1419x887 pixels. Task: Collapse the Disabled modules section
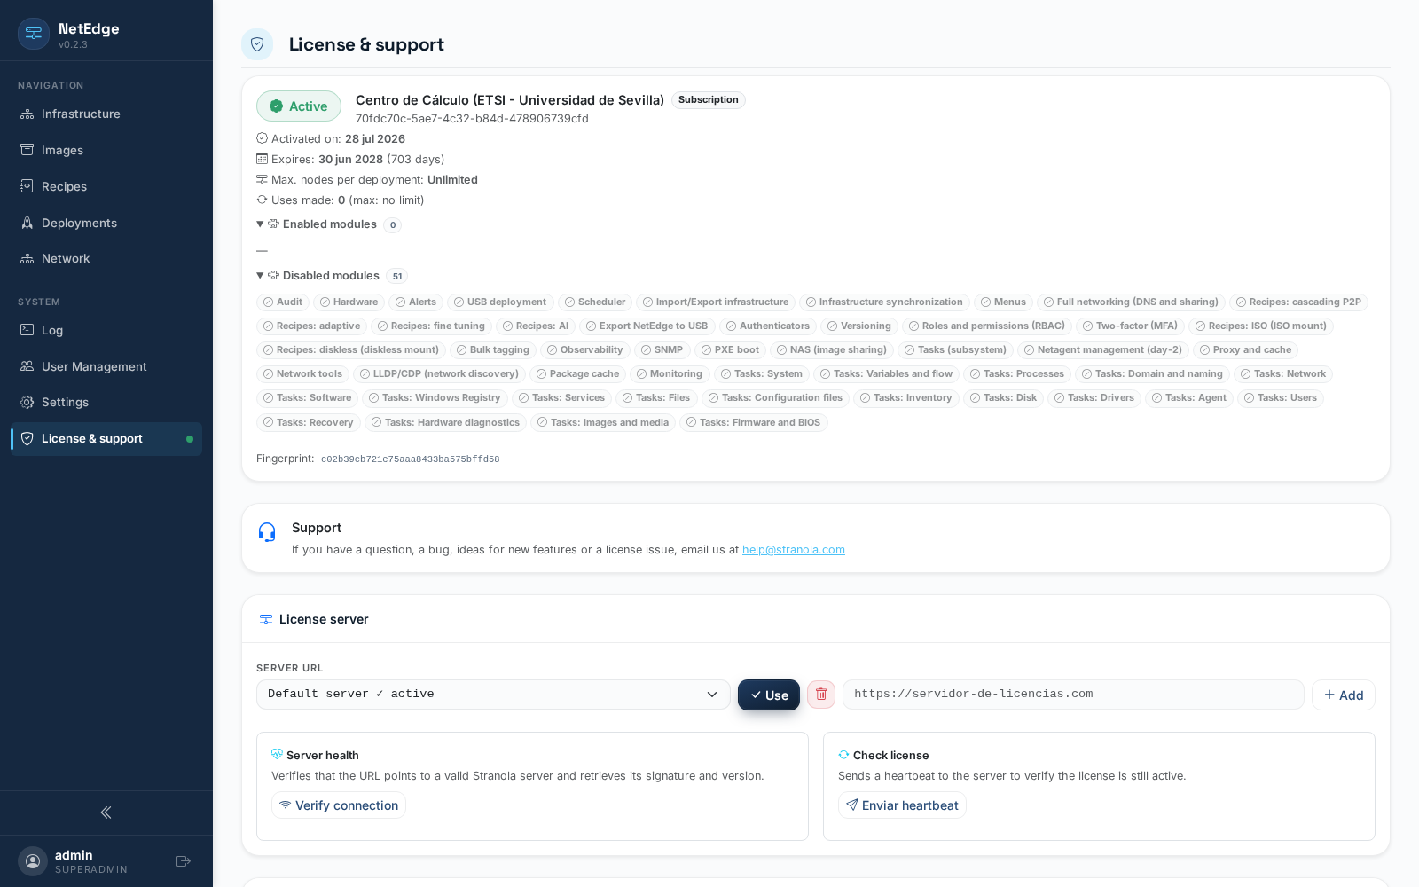[x=260, y=276]
